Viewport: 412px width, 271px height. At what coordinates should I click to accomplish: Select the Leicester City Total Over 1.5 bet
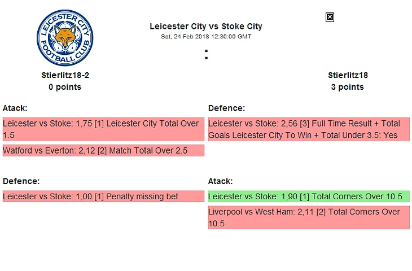pos(103,129)
